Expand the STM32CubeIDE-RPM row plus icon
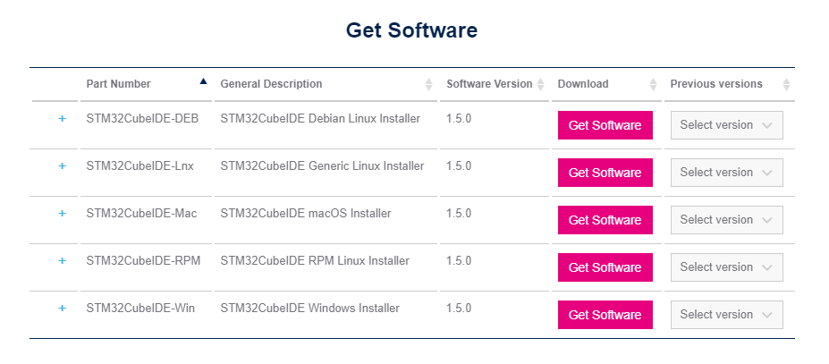The width and height of the screenshot is (829, 364). [x=62, y=261]
